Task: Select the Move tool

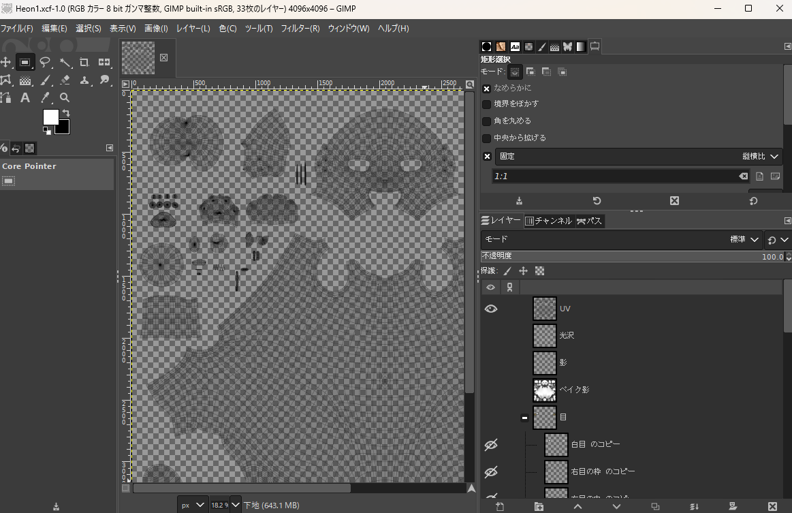Action: (5, 62)
